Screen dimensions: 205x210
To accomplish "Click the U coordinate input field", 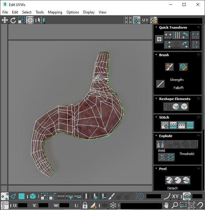I will pos(22,205).
